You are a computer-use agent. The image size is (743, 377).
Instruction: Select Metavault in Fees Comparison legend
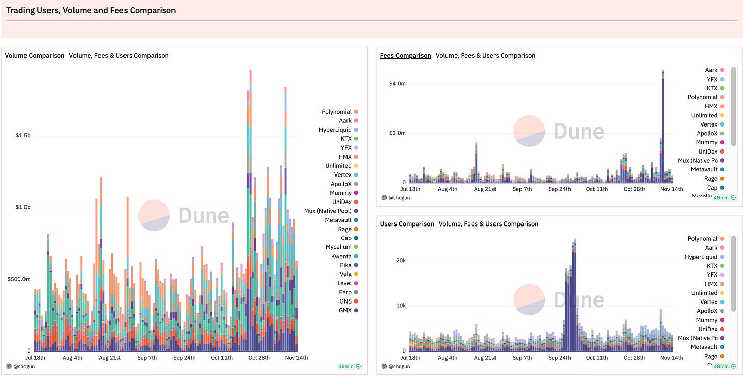[x=707, y=169]
